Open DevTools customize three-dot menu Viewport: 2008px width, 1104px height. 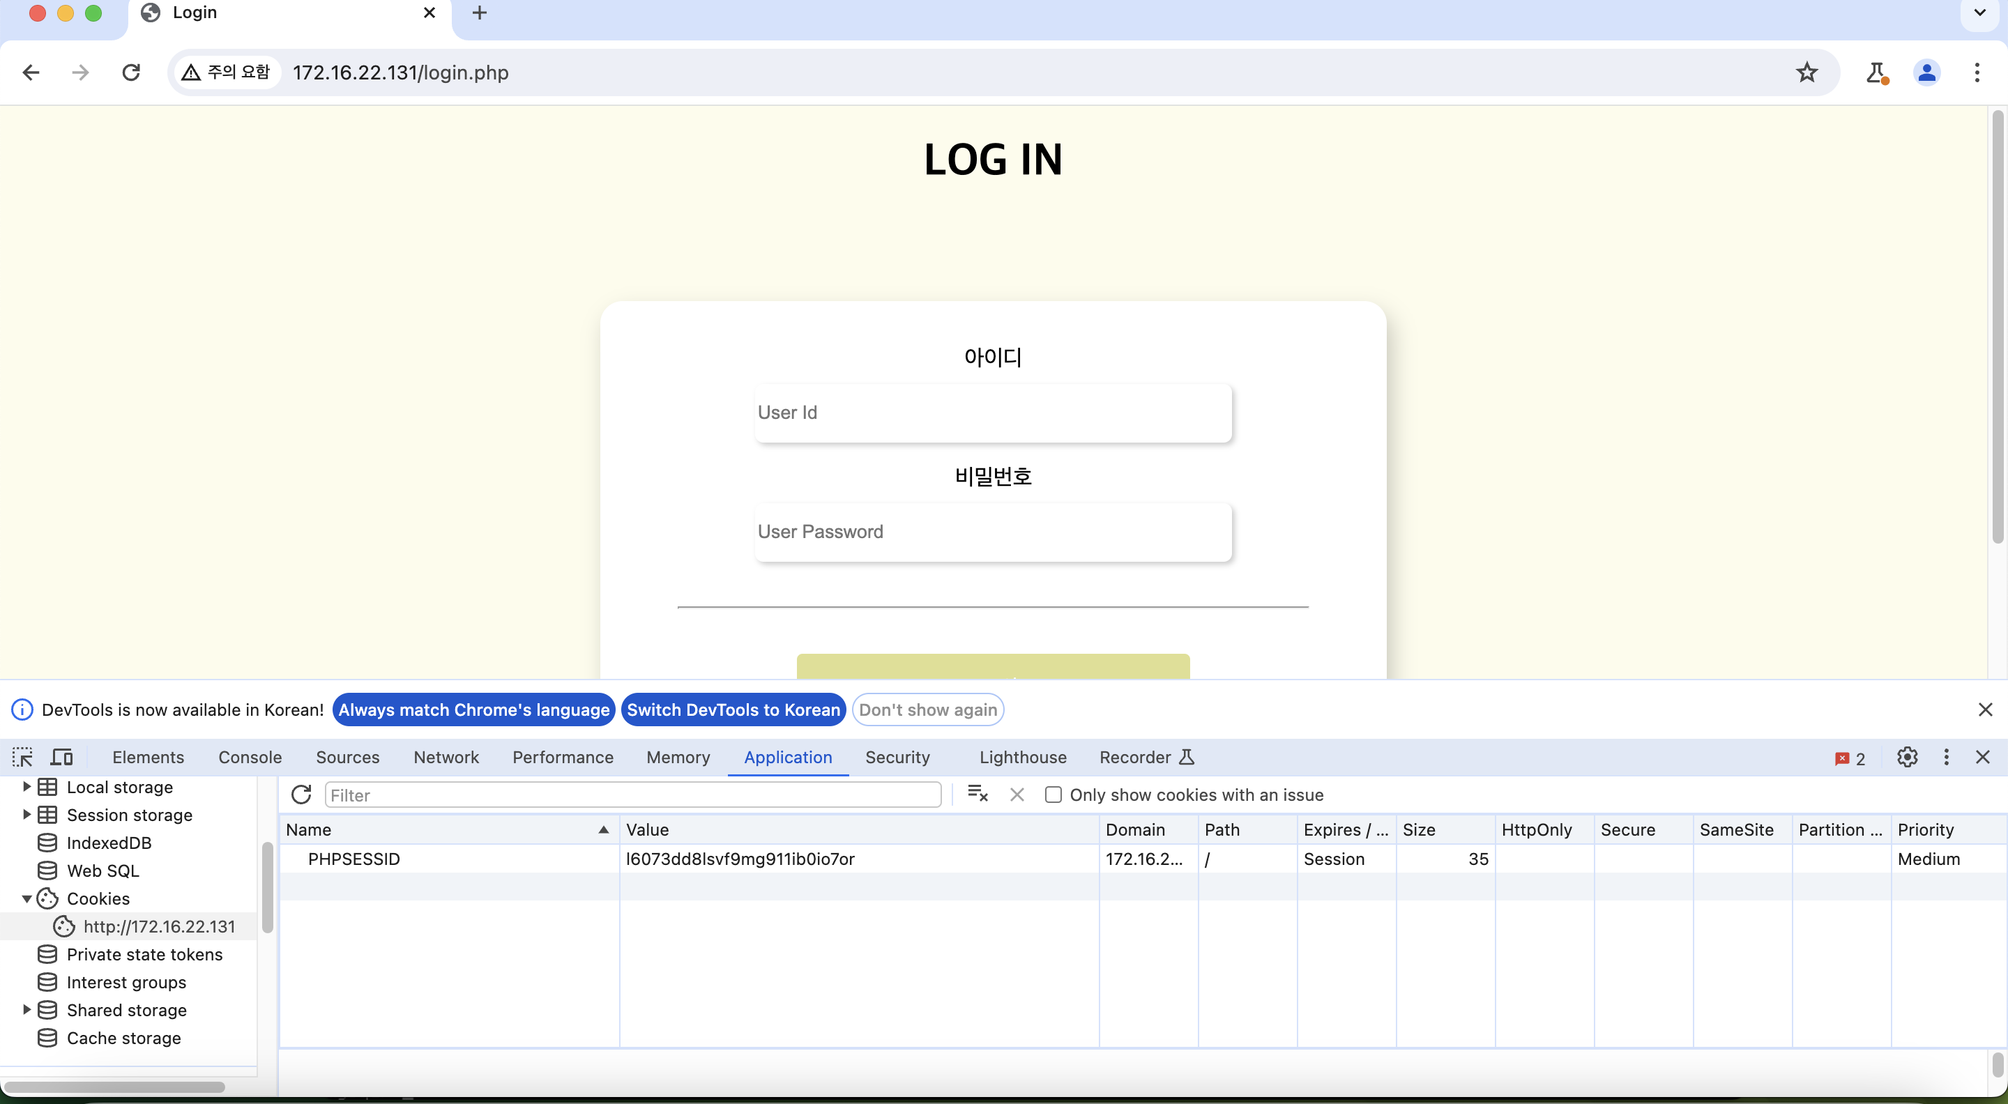[1946, 758]
